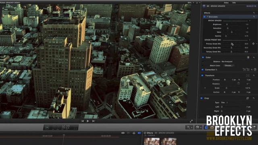Image resolution: width=258 pixels, height=145 pixels.
Task: Adjust the Secondary Grade Mix slider
Action: [x=231, y=48]
